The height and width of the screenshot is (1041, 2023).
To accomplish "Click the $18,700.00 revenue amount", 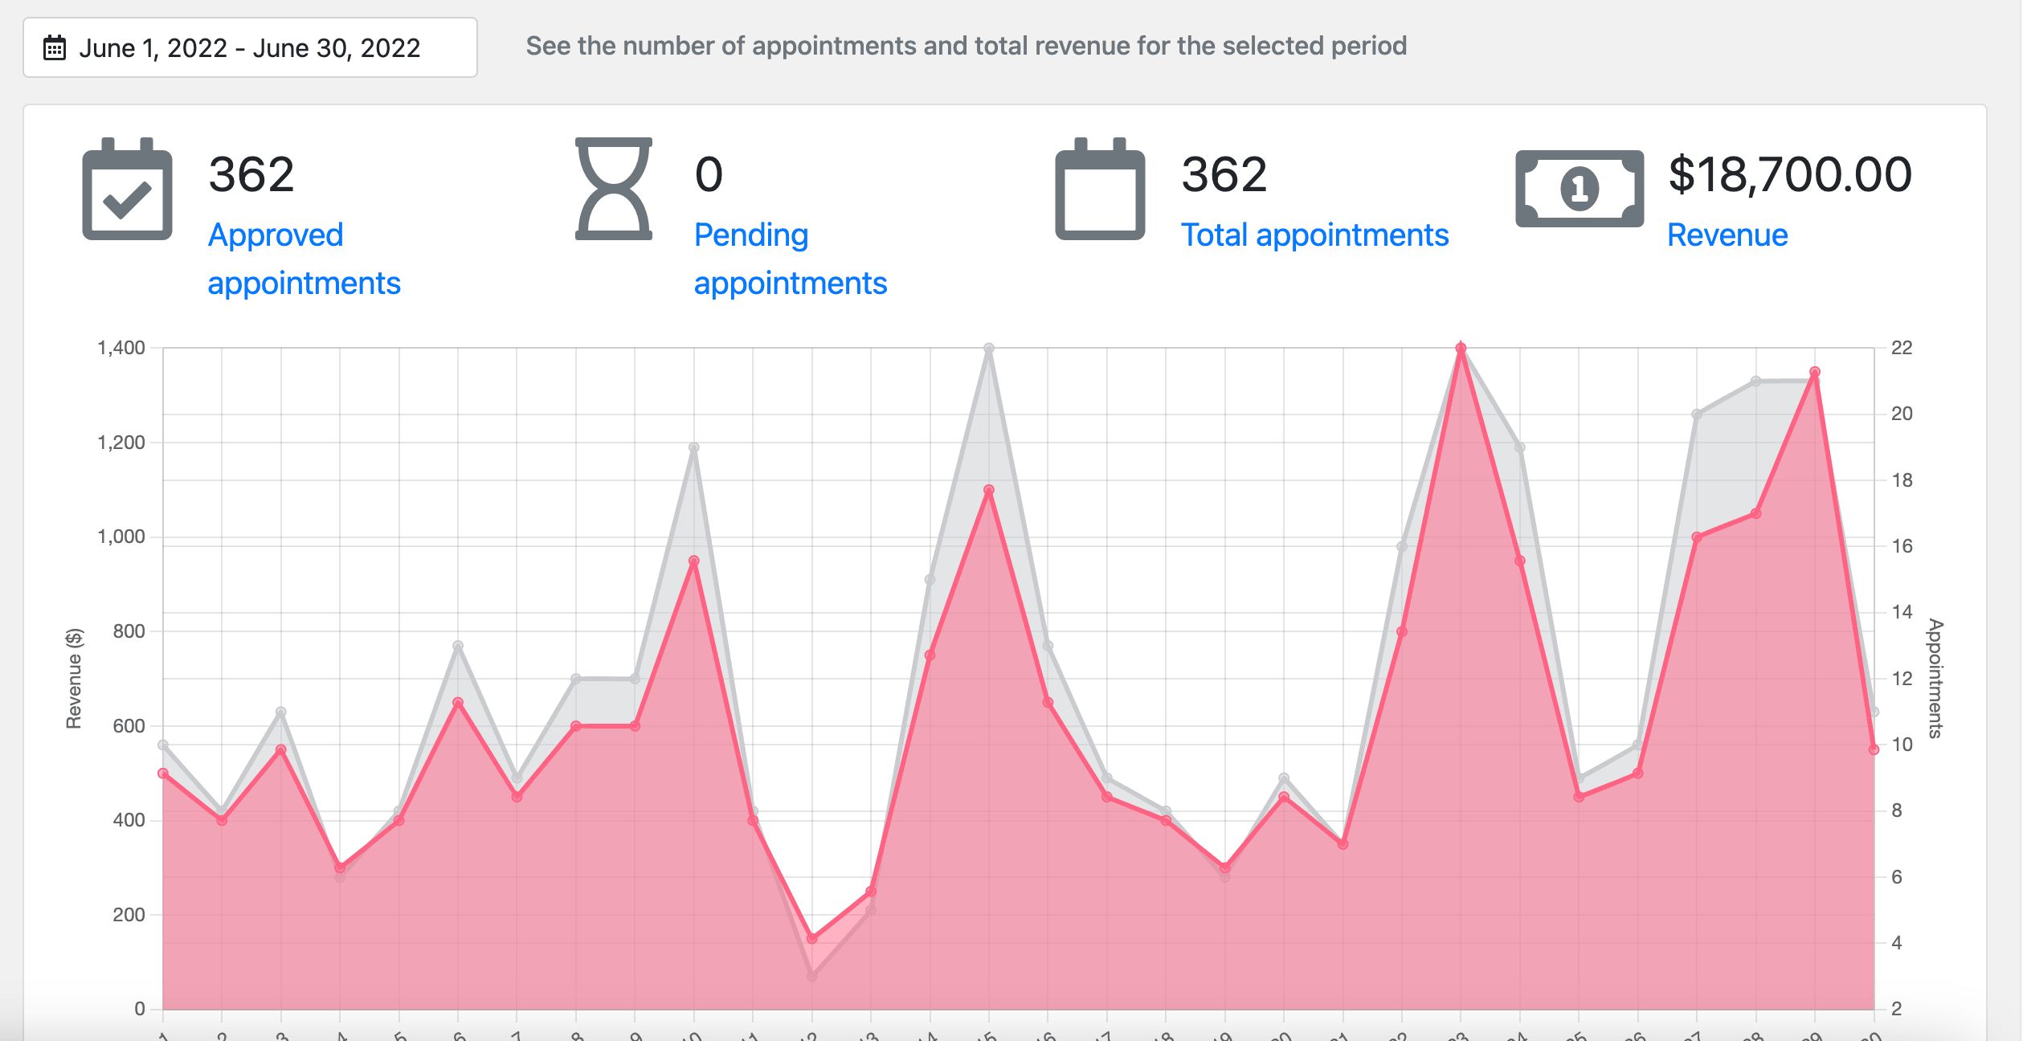I will [1790, 175].
